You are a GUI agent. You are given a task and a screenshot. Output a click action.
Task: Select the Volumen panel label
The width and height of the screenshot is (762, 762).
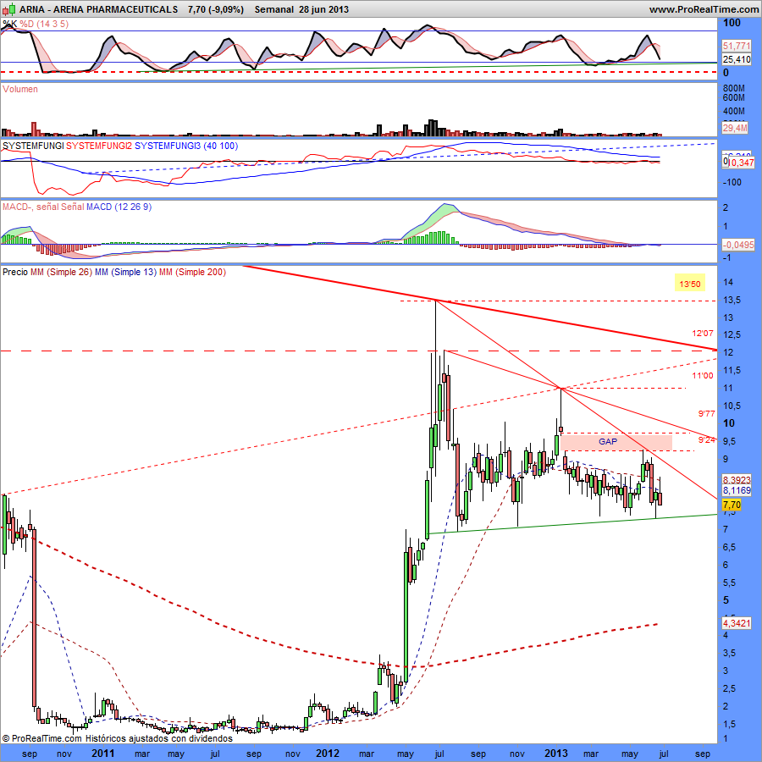[x=20, y=89]
